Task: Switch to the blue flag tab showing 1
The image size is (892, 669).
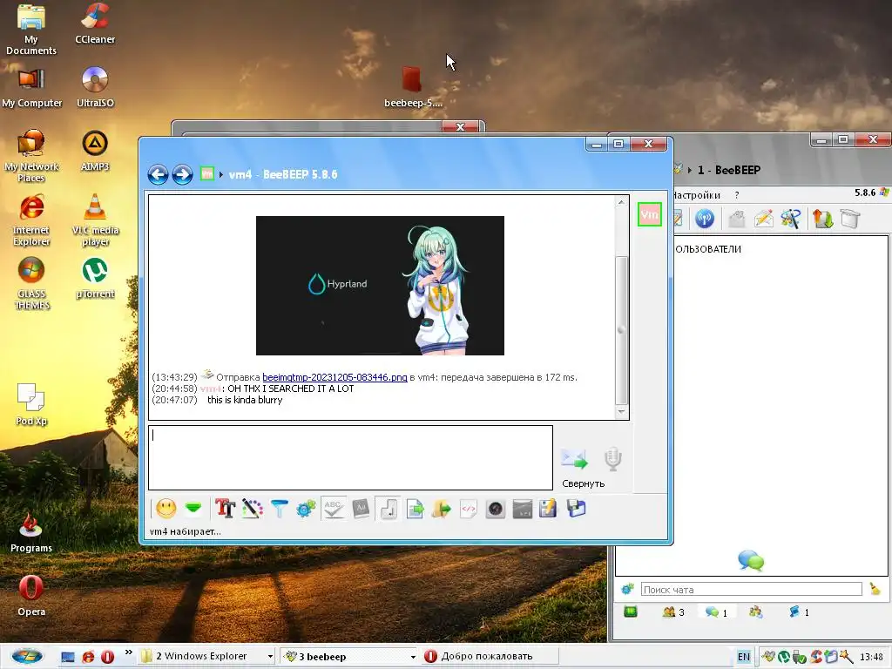Action: point(799,612)
